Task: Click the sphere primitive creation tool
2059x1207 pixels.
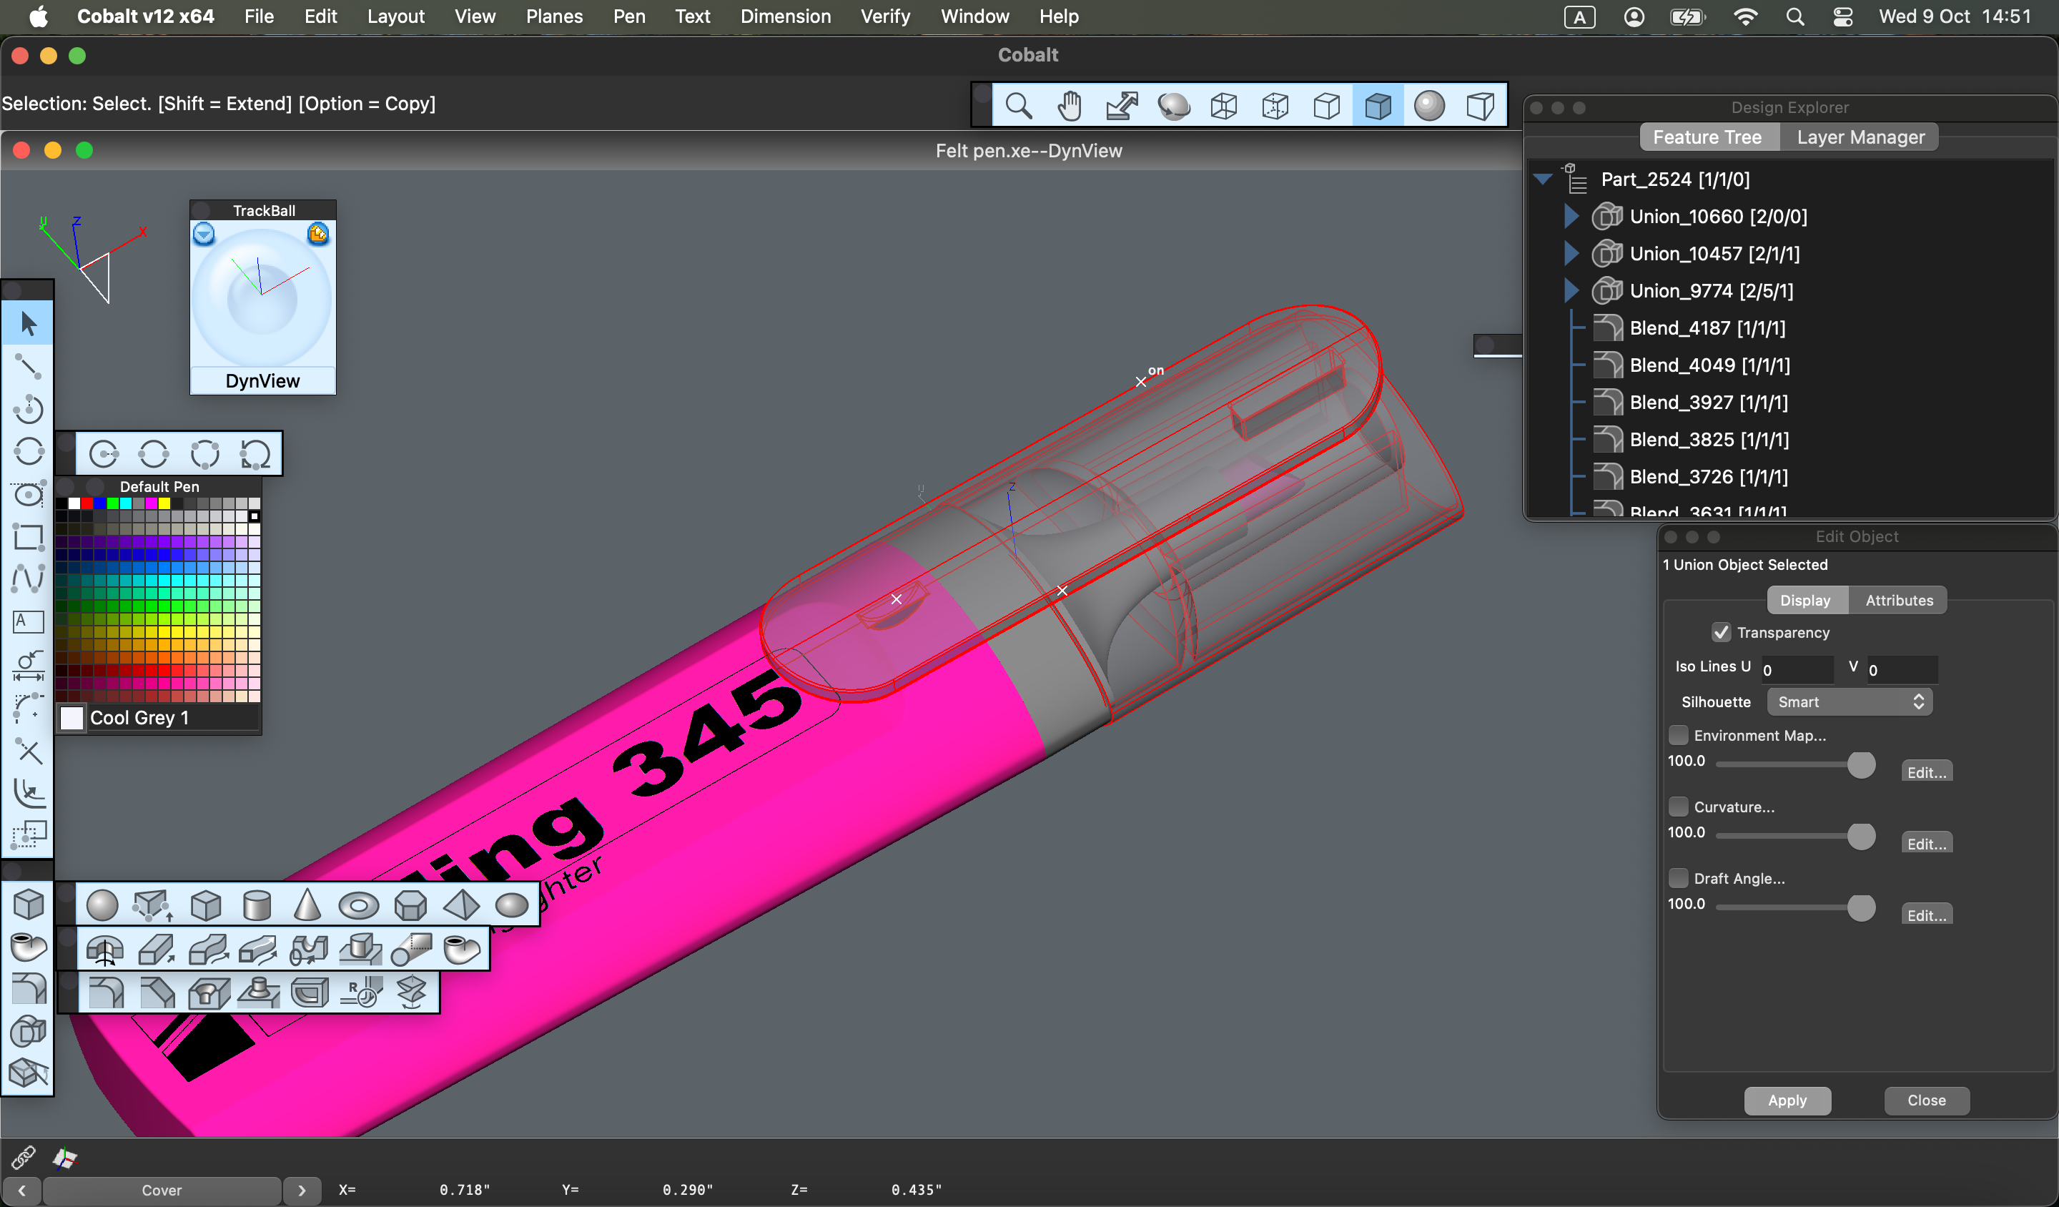Action: [101, 904]
